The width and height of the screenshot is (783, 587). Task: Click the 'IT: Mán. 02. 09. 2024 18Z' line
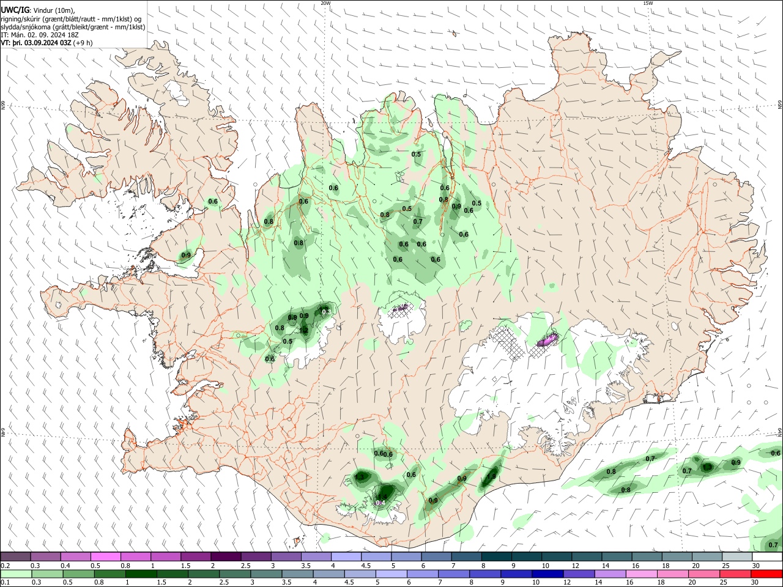(40, 35)
